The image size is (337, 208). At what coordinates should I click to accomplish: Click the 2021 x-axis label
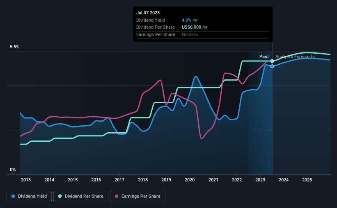(x=213, y=180)
